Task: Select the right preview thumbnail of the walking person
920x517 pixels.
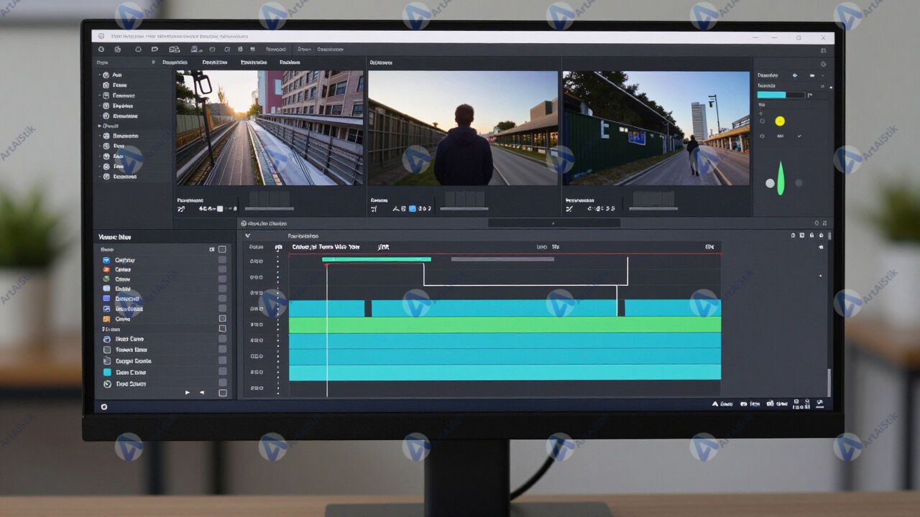Action: click(655, 128)
